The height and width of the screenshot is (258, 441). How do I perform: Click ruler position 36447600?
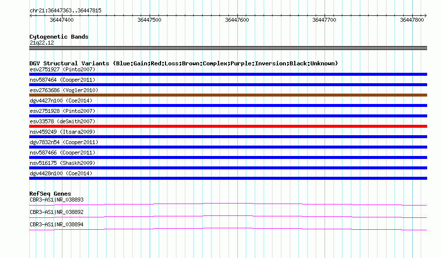point(237,20)
